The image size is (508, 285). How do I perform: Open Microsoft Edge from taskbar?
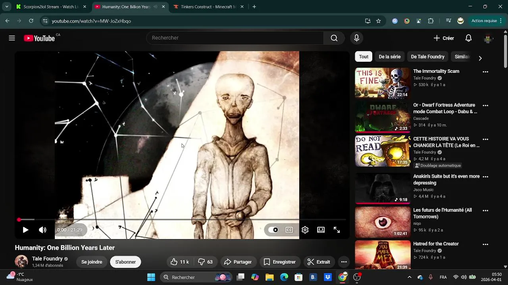[284, 277]
